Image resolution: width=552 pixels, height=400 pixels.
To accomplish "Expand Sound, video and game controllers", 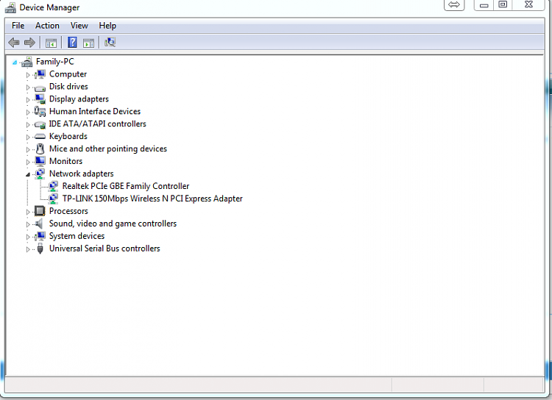I will tap(28, 224).
